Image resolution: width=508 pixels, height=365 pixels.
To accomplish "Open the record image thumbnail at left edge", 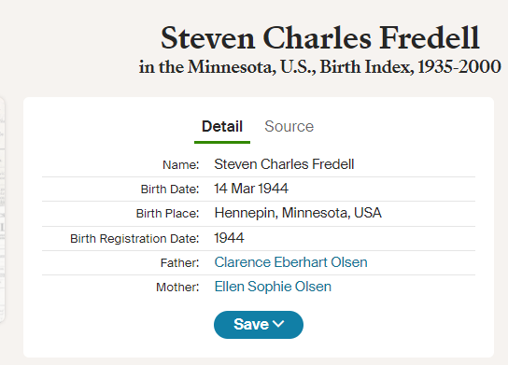I will [2, 209].
